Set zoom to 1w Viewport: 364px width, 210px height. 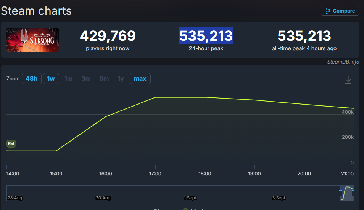coord(51,78)
